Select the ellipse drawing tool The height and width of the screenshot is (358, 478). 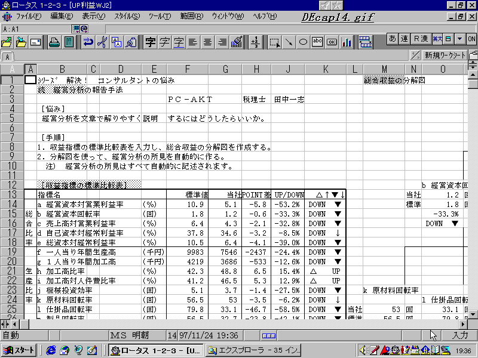(x=303, y=42)
